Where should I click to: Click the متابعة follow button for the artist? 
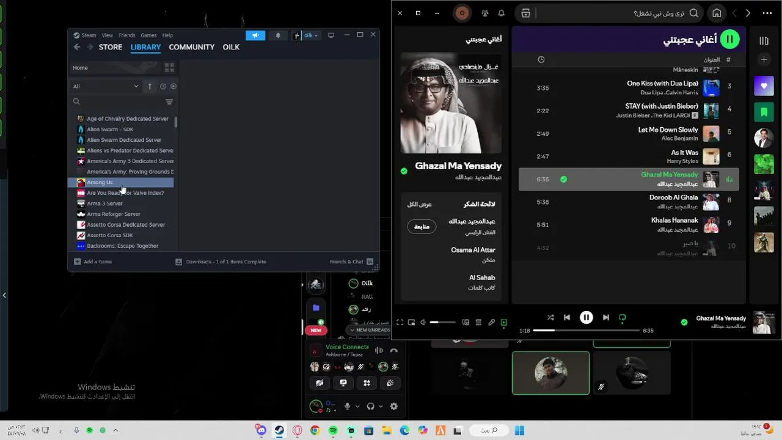pos(422,227)
